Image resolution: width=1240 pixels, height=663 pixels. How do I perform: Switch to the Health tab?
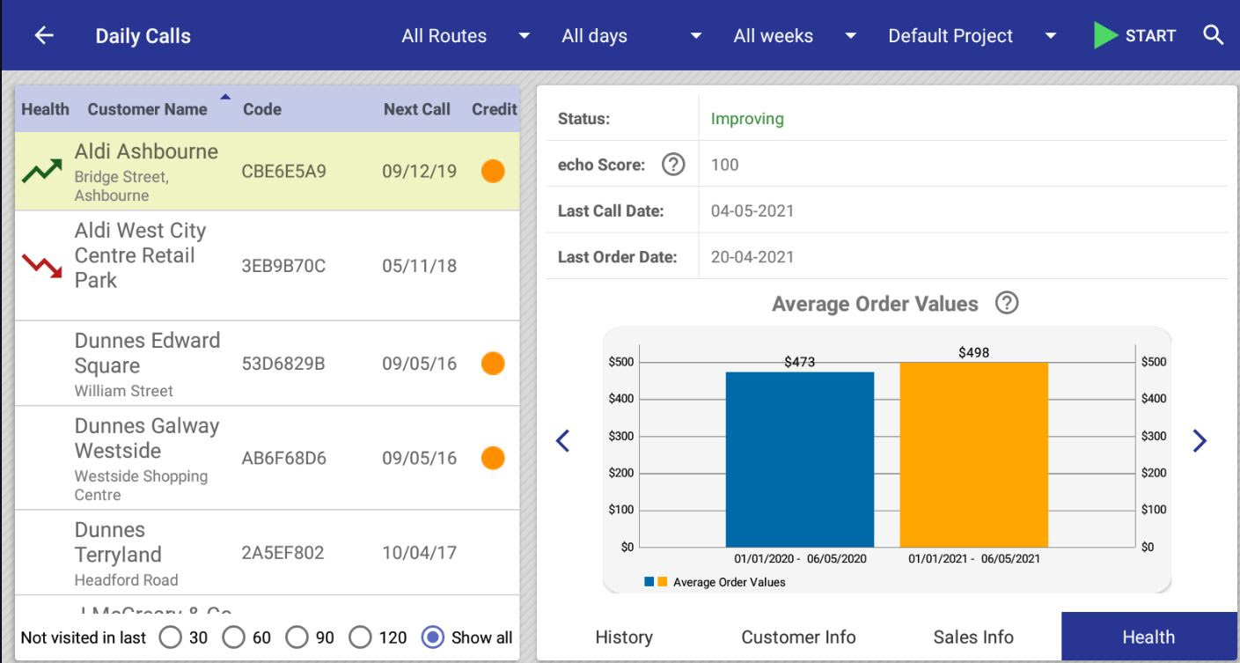1148,637
